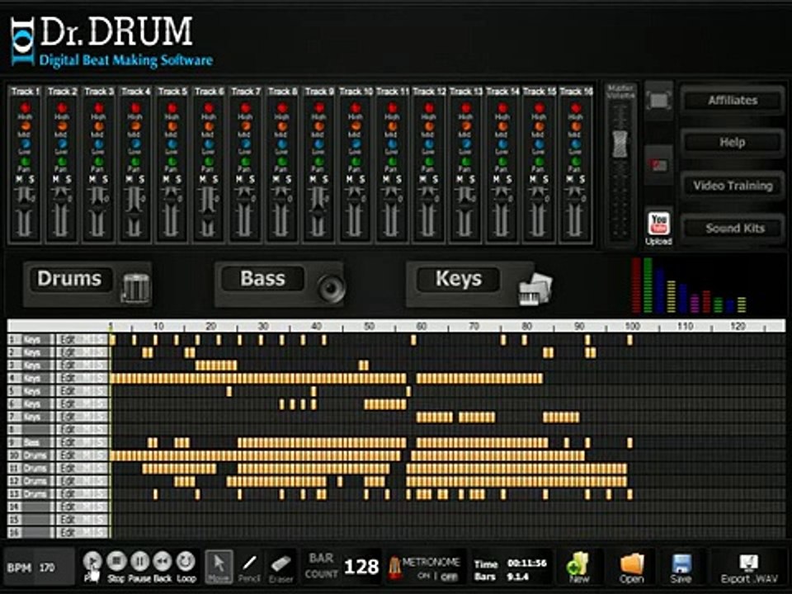Select the Eraser tool
Viewport: 792px width, 594px height.
(280, 566)
